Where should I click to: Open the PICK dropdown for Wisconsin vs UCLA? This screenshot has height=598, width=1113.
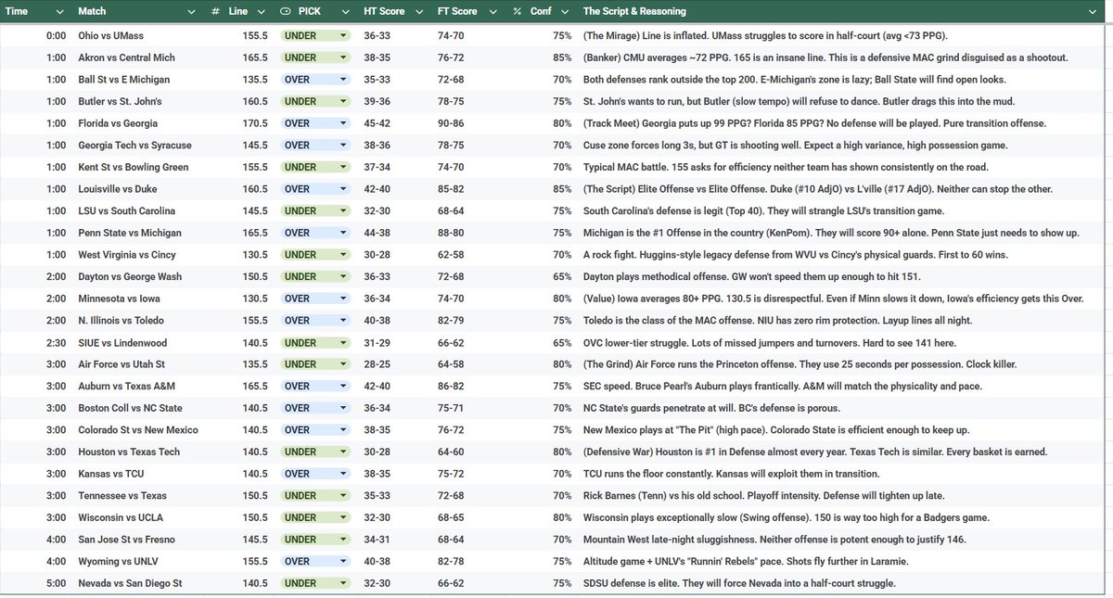click(x=343, y=517)
